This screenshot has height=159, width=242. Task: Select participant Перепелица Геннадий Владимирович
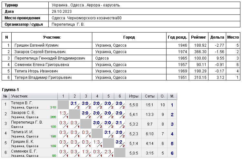50,58
